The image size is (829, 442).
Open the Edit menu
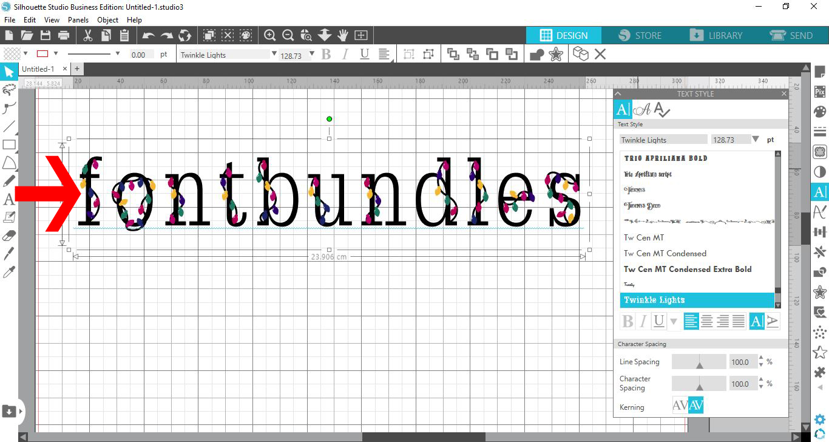point(30,20)
